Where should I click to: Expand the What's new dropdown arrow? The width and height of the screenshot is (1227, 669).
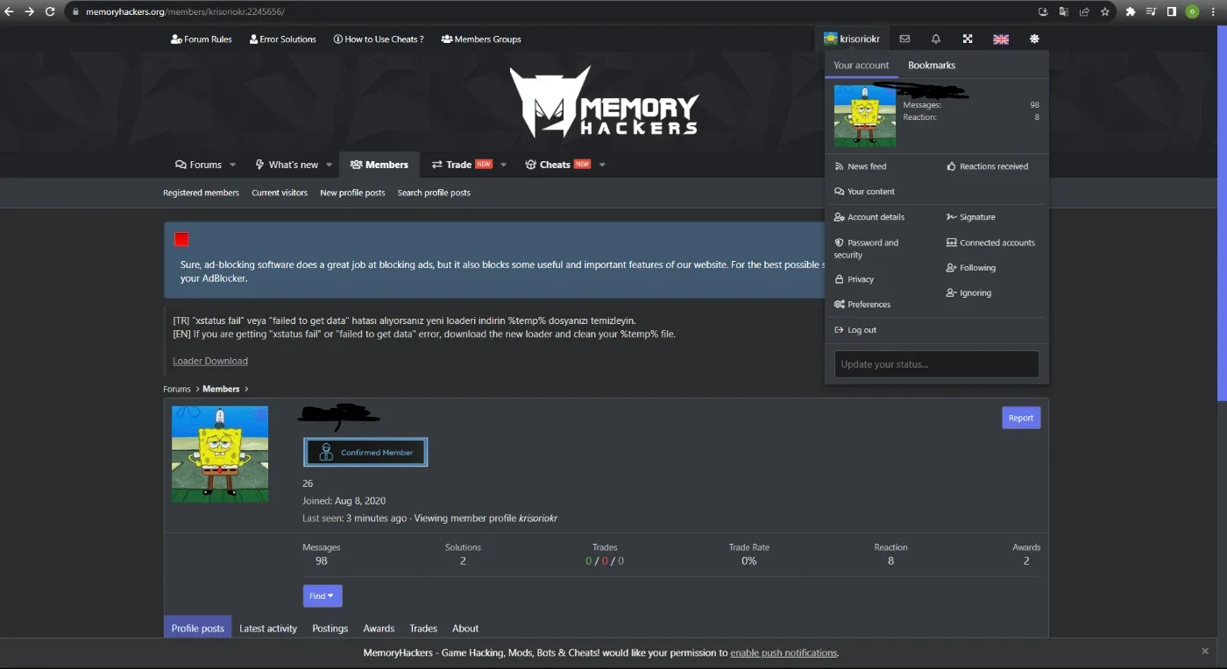330,165
